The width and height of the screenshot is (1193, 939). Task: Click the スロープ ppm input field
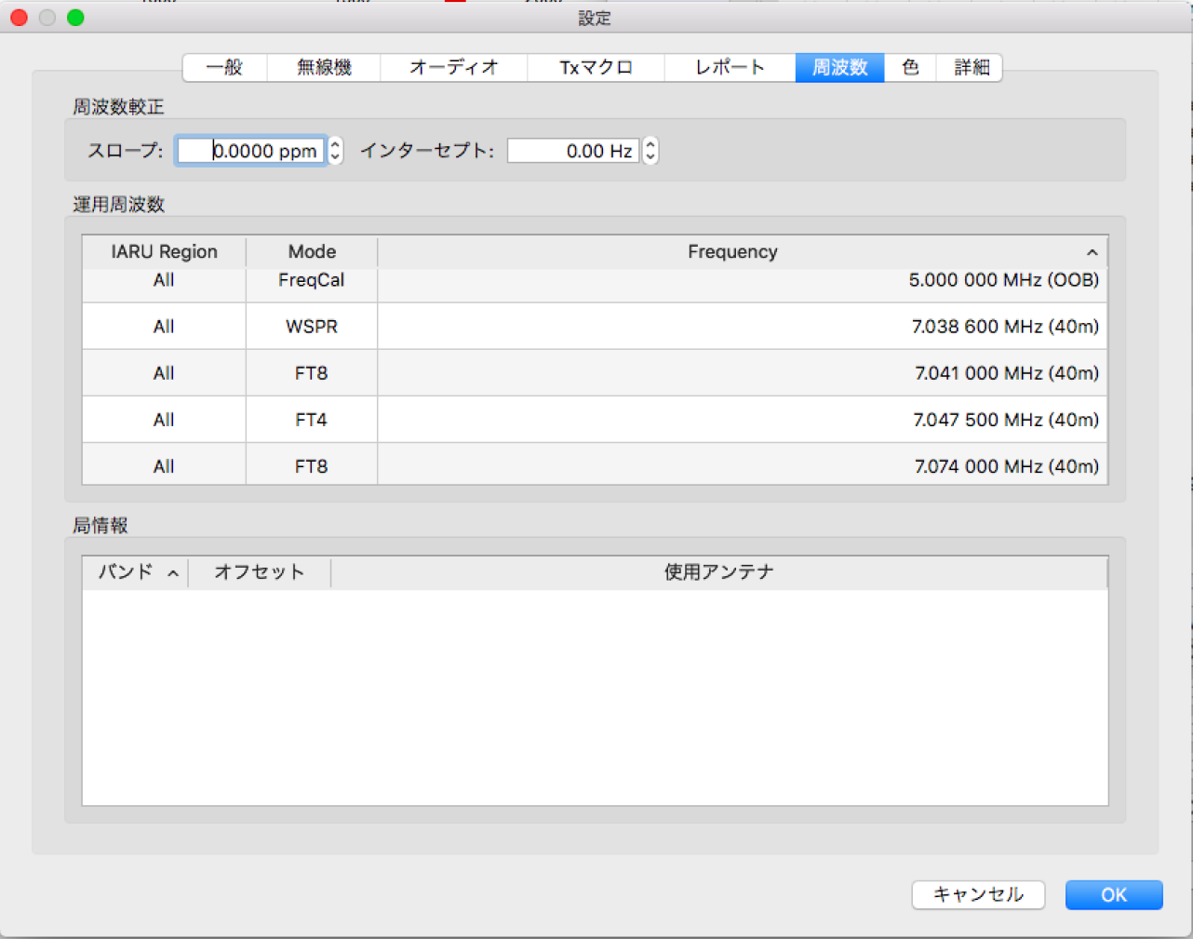pos(251,151)
